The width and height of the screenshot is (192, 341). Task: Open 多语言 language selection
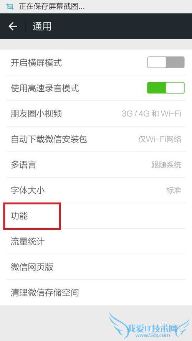pyautogui.click(x=96, y=165)
